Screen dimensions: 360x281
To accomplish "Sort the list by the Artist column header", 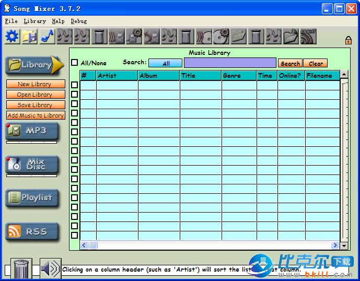I will (x=117, y=76).
